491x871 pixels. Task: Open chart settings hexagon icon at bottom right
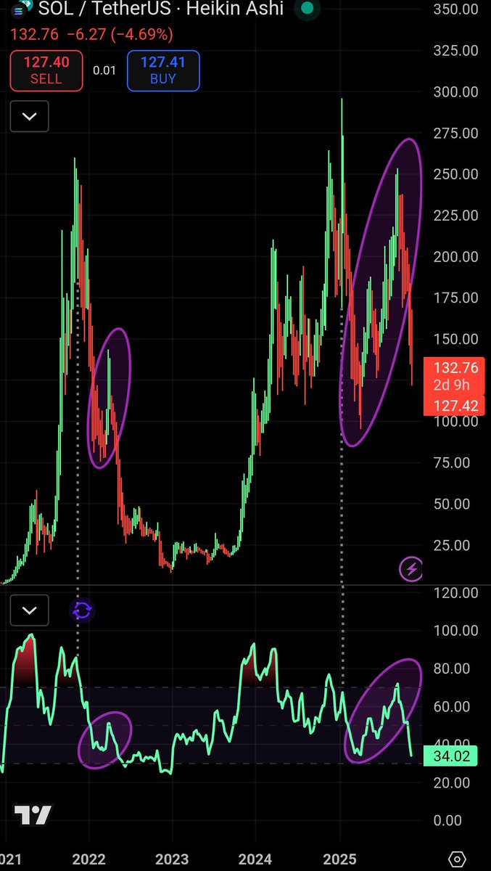pyautogui.click(x=457, y=858)
